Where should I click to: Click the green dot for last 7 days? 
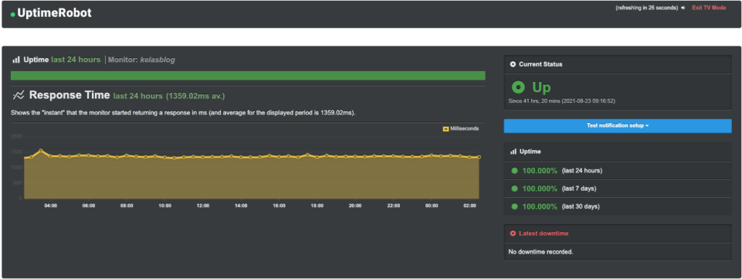514,188
